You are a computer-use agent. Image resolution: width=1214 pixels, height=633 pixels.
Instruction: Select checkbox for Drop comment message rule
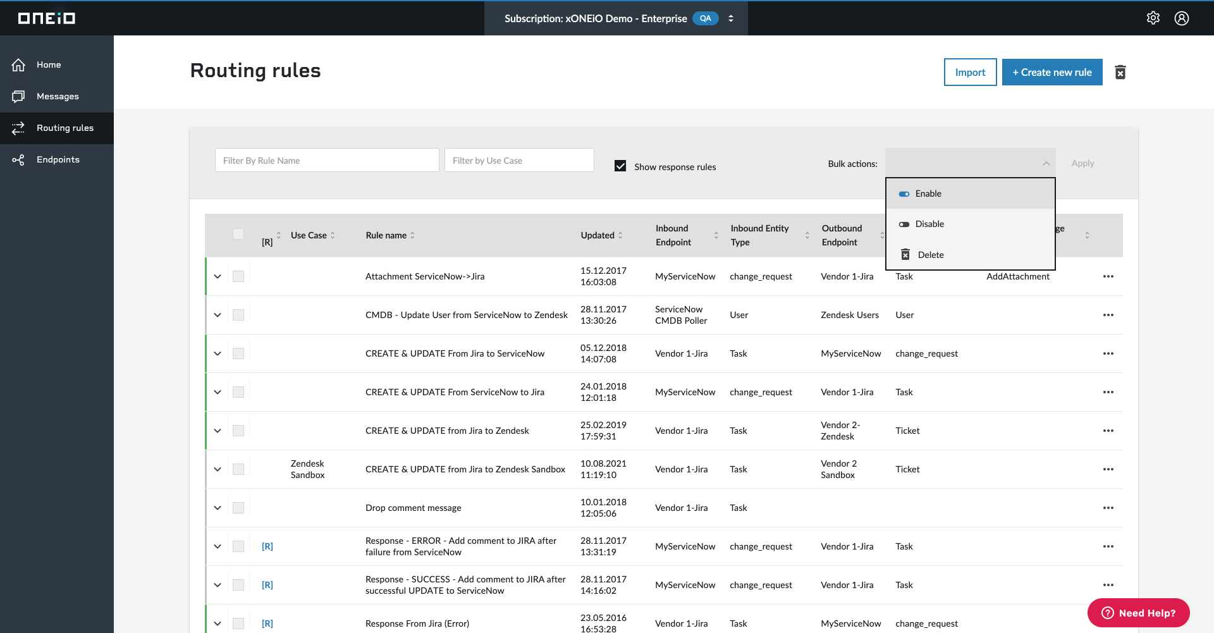pyautogui.click(x=238, y=508)
